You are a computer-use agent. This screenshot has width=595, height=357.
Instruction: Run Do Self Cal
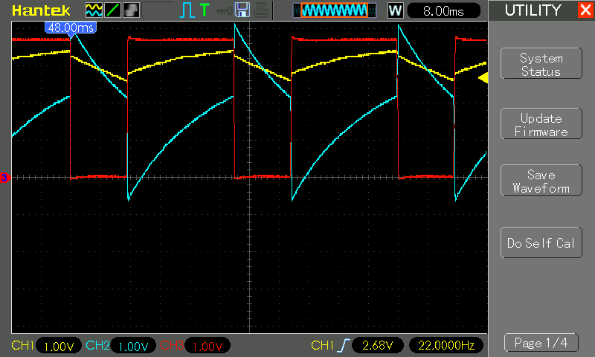[541, 242]
